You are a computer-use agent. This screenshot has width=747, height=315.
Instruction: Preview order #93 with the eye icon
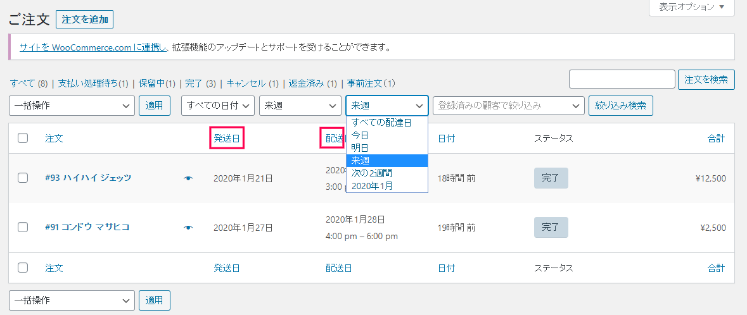[x=188, y=179]
